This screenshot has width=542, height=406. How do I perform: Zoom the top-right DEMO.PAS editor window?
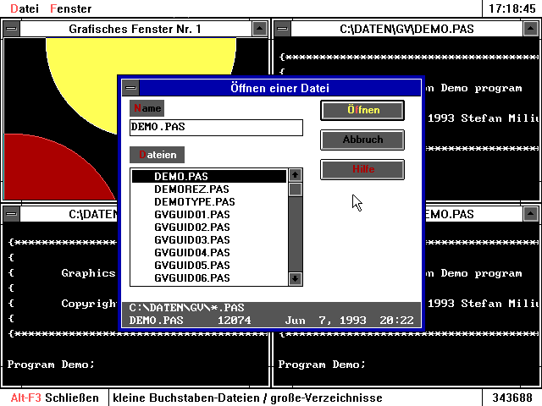[529, 29]
